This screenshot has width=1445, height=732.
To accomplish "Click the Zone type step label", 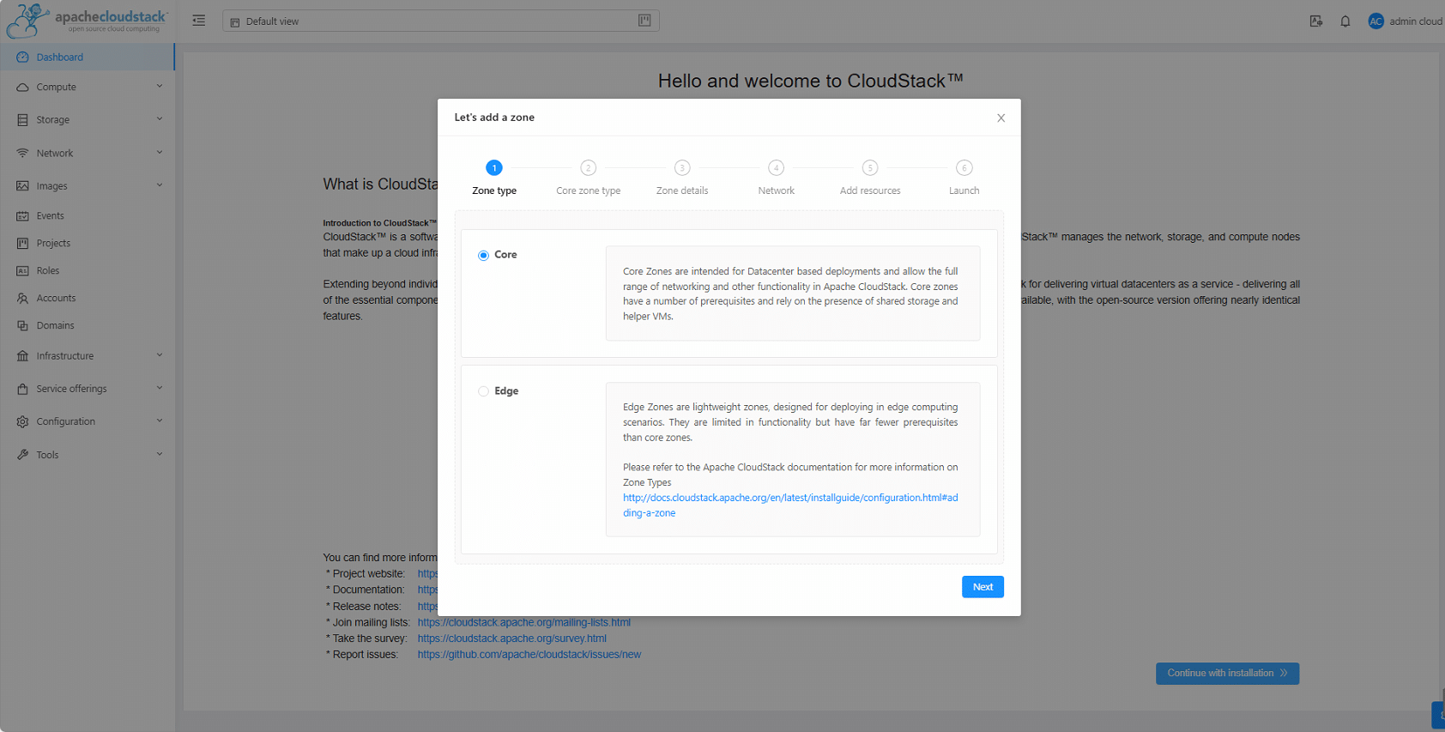I will [x=494, y=191].
